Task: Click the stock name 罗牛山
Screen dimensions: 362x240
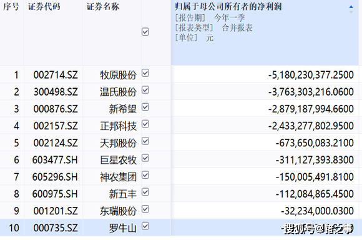Action: click(123, 228)
